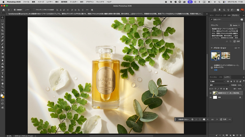Collapse the バリエーション section

tap(212, 48)
